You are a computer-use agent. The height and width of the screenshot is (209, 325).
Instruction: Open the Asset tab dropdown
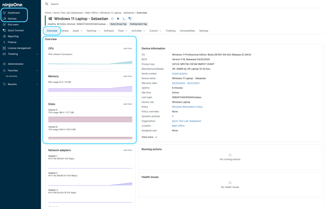pyautogui.click(x=77, y=30)
